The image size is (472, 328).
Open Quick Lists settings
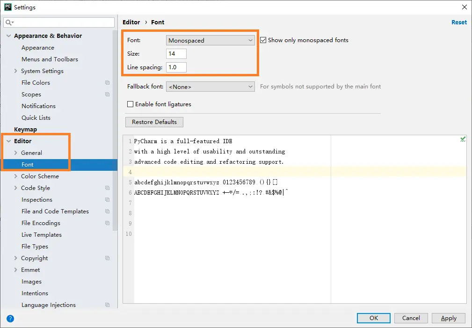tap(36, 118)
